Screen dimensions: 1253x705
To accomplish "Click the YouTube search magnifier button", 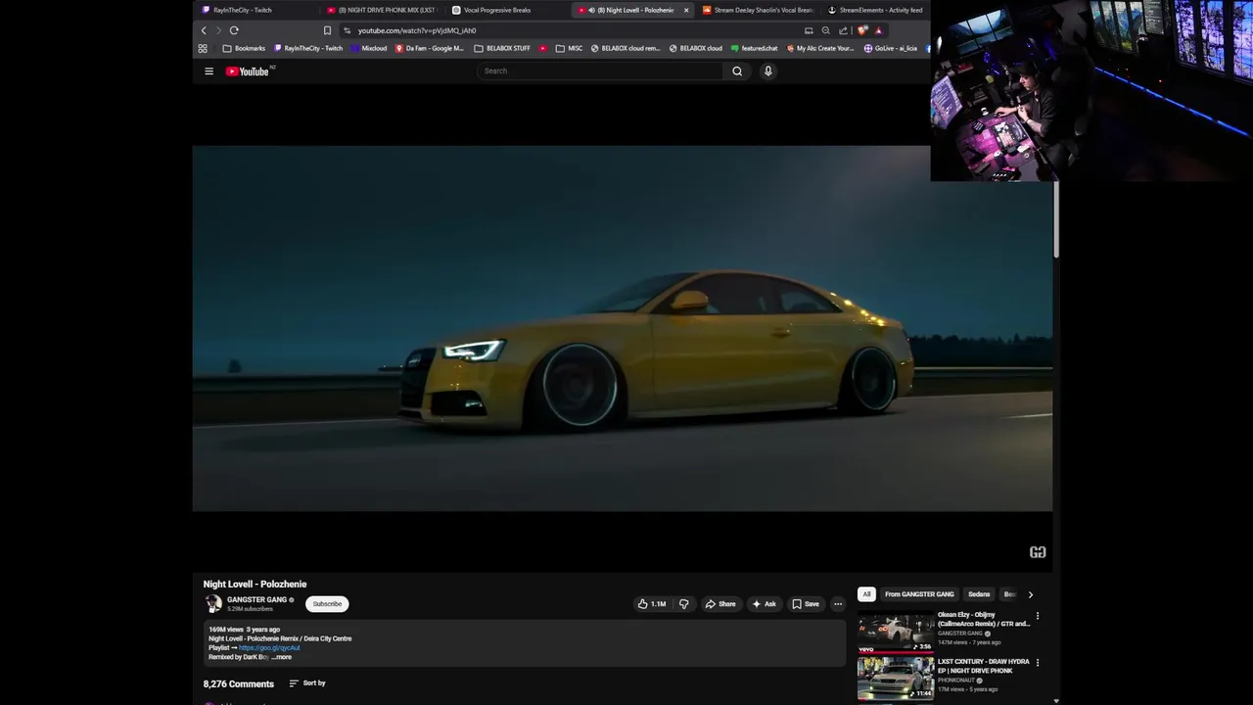I will pyautogui.click(x=737, y=71).
